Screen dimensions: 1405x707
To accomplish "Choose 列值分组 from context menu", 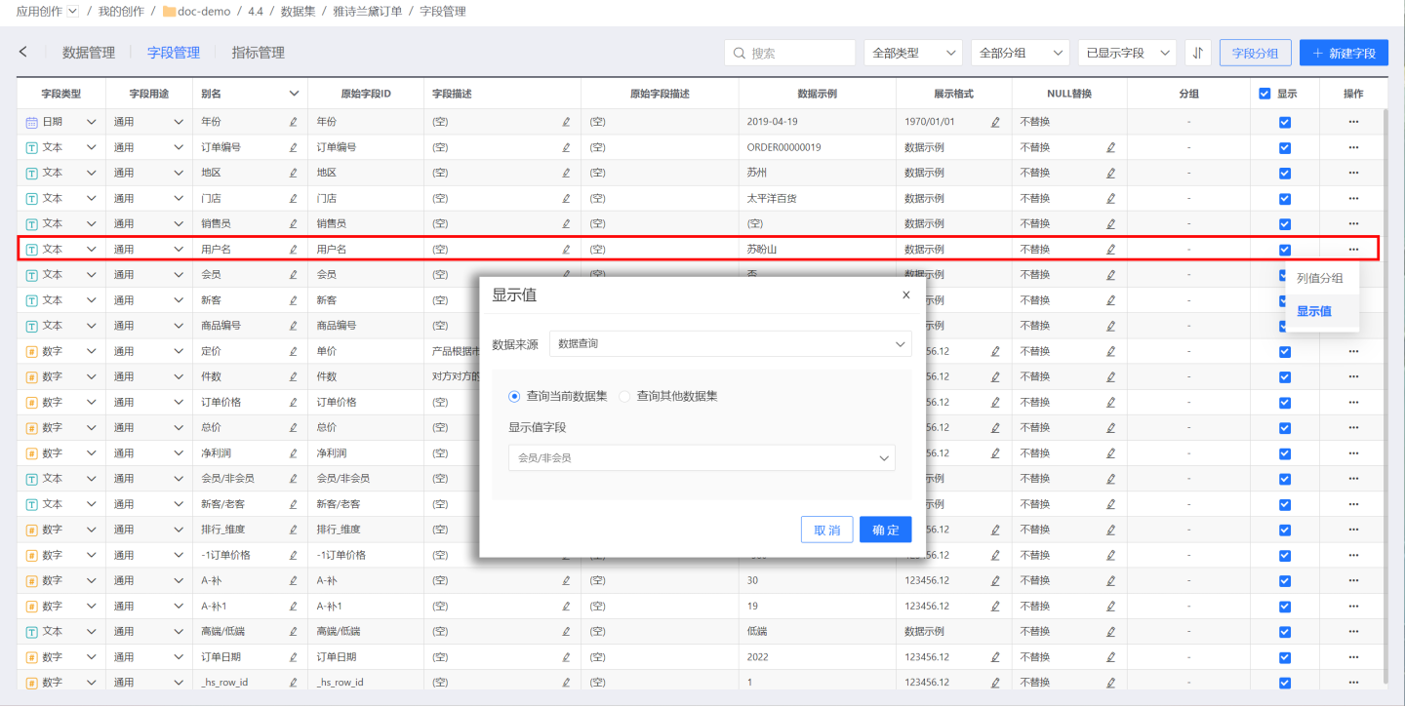I will tap(1319, 278).
